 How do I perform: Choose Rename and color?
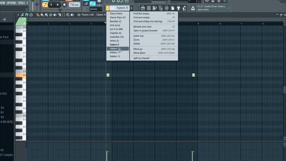(x=154, y=27)
